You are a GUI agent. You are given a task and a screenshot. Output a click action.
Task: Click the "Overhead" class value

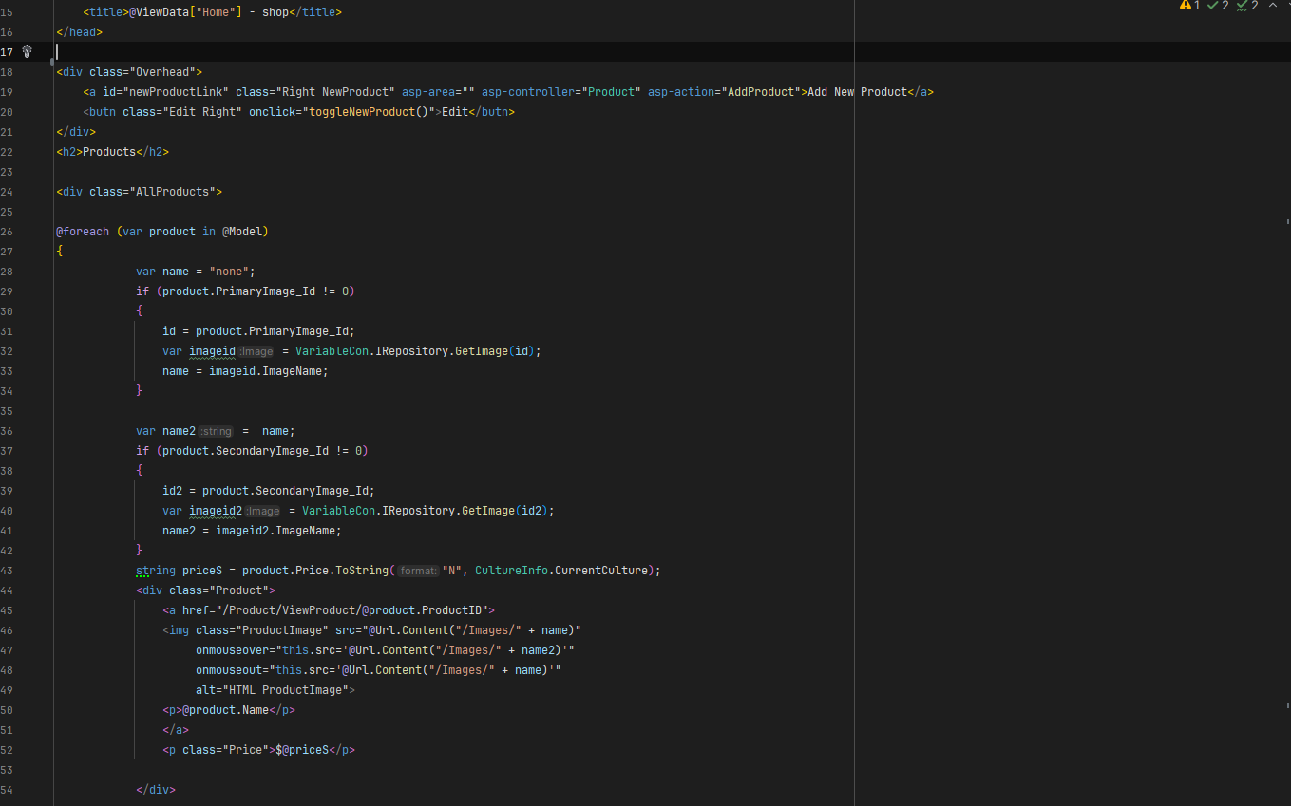(162, 72)
